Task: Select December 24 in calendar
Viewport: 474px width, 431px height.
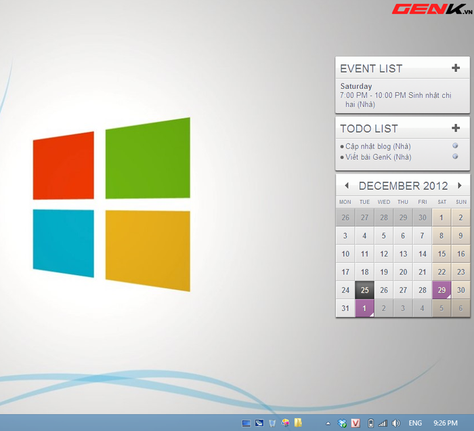Action: tap(345, 290)
